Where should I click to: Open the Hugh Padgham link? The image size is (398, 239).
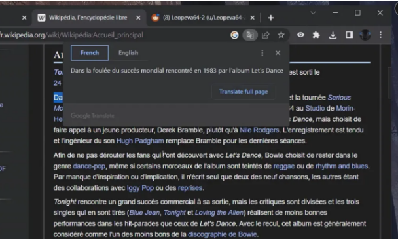140,141
